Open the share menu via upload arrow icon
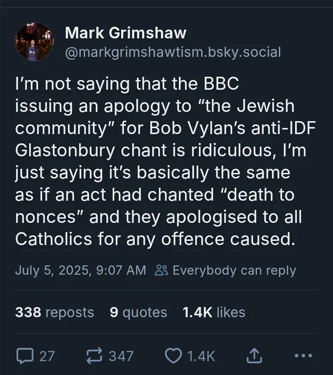Screen dimensions: 333x375 point(254,356)
